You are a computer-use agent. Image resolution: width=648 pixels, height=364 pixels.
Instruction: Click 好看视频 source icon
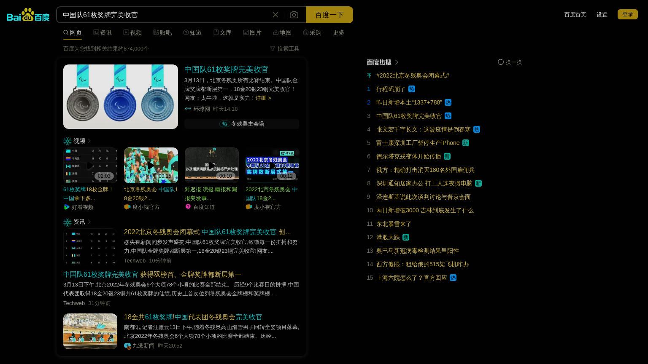tap(67, 207)
